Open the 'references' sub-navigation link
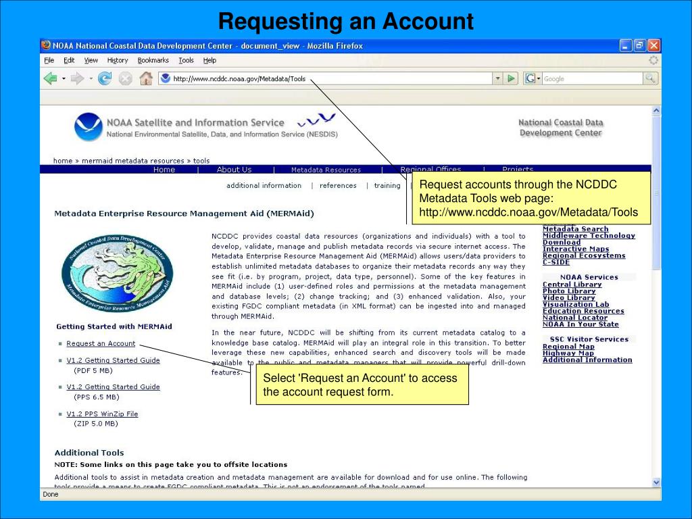This screenshot has height=519, width=692. (x=338, y=185)
